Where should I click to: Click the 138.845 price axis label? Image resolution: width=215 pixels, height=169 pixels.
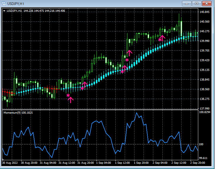(x=205, y=80)
